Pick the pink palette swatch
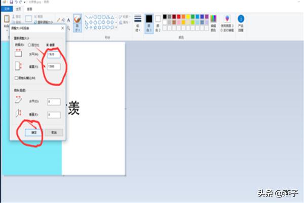This screenshot has height=203, width=304. click(x=178, y=22)
